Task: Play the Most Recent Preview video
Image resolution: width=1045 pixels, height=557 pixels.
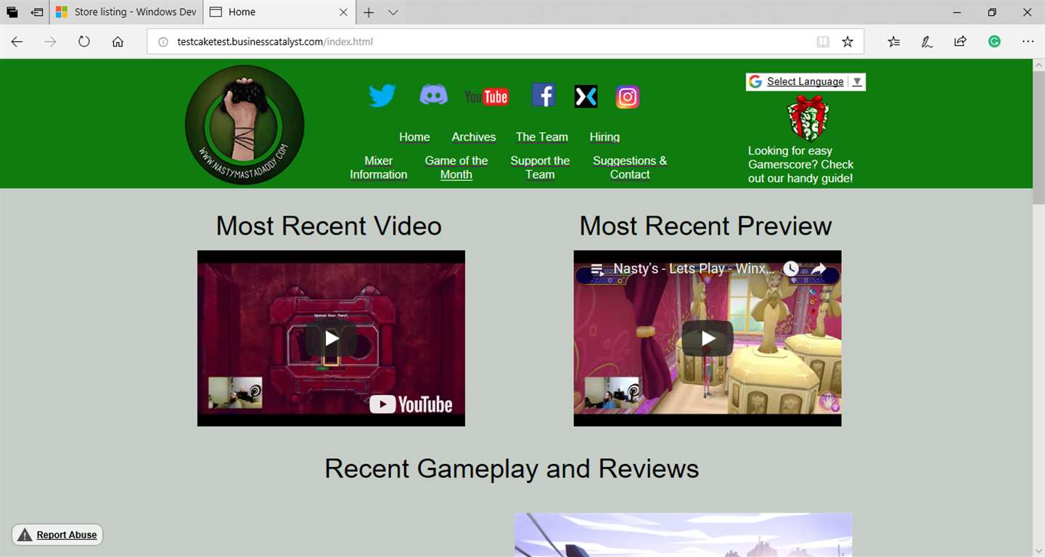Action: point(708,338)
